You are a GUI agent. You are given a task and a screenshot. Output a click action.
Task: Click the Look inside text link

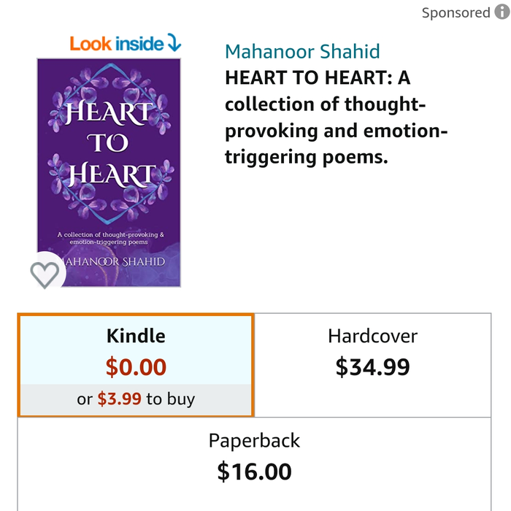pyautogui.click(x=117, y=43)
